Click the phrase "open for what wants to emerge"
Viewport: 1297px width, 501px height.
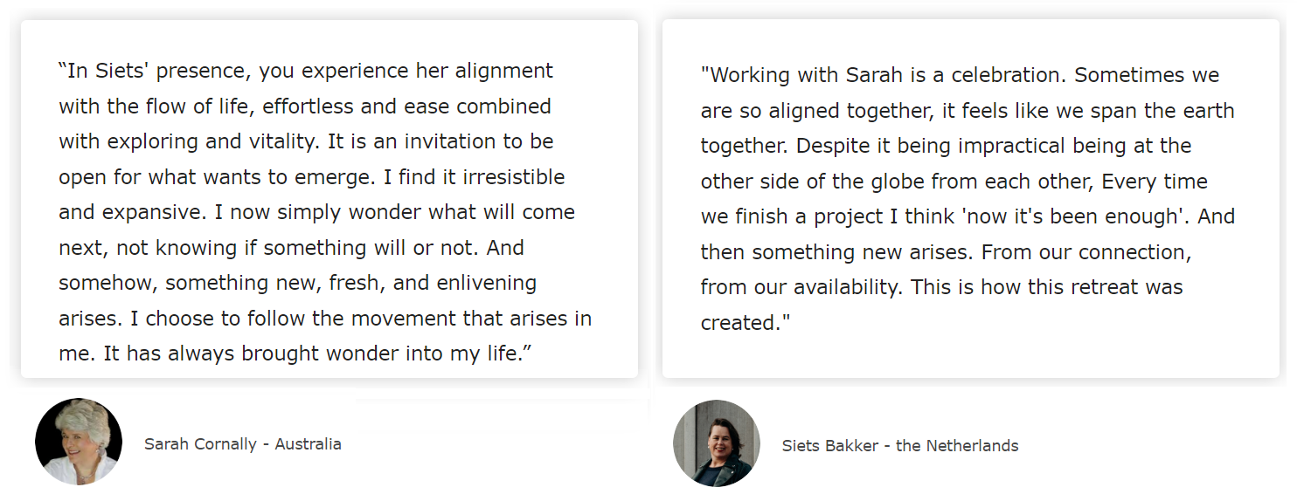pos(214,177)
